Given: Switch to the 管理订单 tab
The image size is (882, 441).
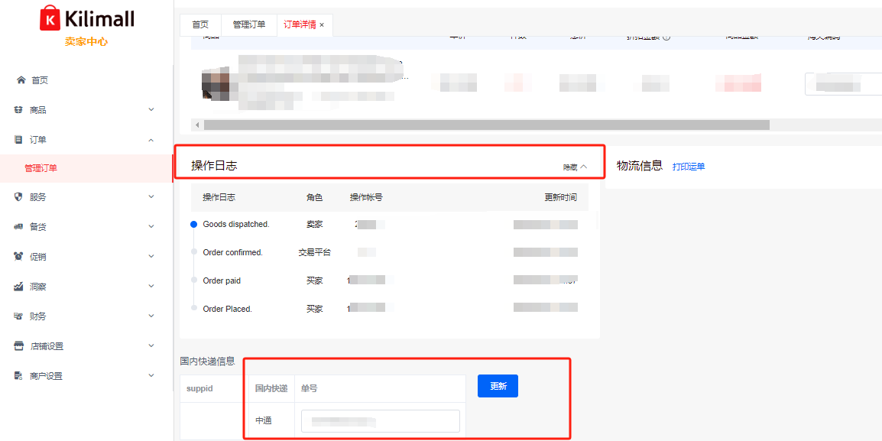Looking at the screenshot, I should (x=249, y=24).
